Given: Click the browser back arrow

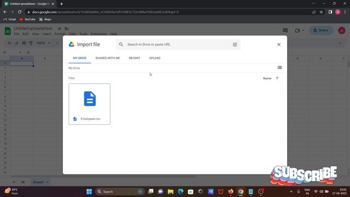Looking at the screenshot, I should click(5, 12).
